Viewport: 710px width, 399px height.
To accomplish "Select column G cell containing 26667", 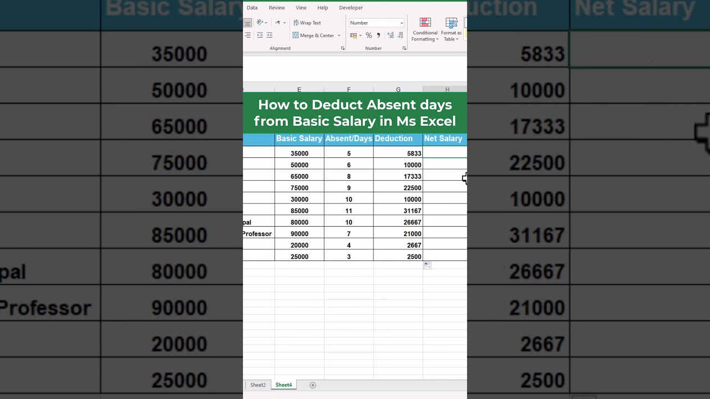I will [x=398, y=222].
